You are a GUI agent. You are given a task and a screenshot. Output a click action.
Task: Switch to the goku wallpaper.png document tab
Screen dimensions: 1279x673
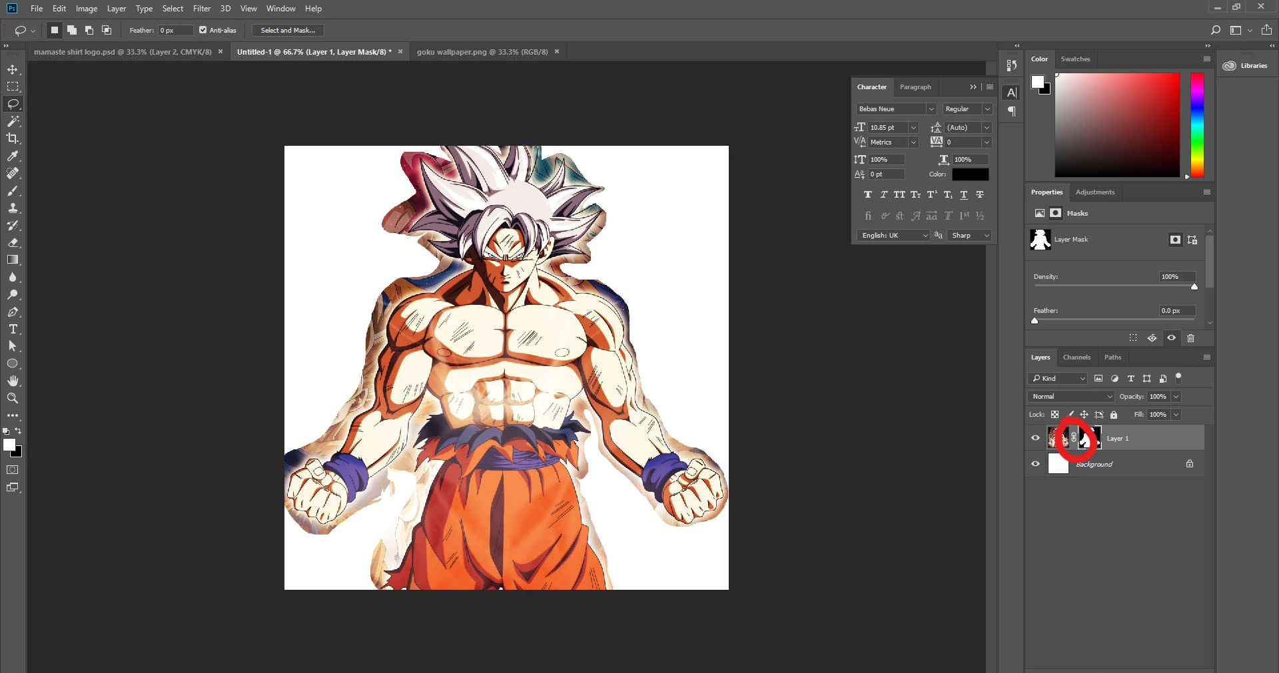(482, 52)
